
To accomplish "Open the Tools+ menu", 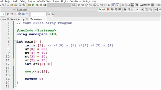I will tap(56, 1).
